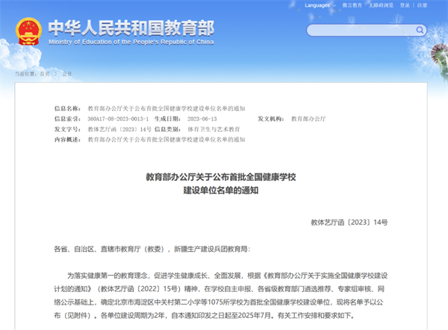
Task: Click the search magnifier icon
Action: click(420, 30)
